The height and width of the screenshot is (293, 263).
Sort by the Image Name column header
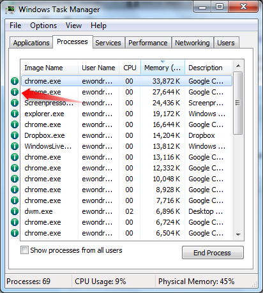click(49, 68)
